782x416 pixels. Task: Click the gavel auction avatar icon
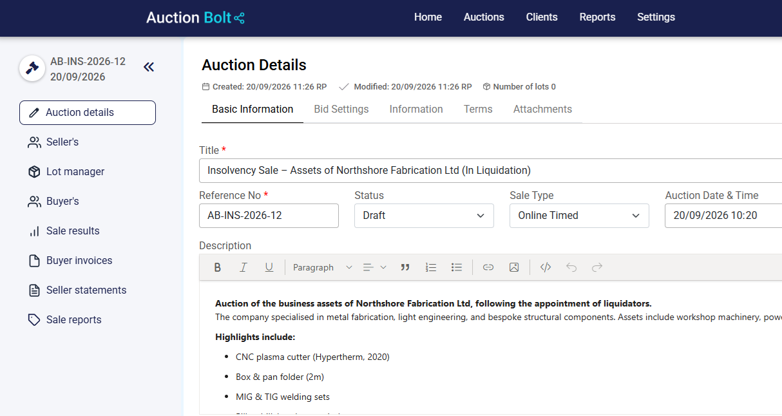[x=32, y=68]
